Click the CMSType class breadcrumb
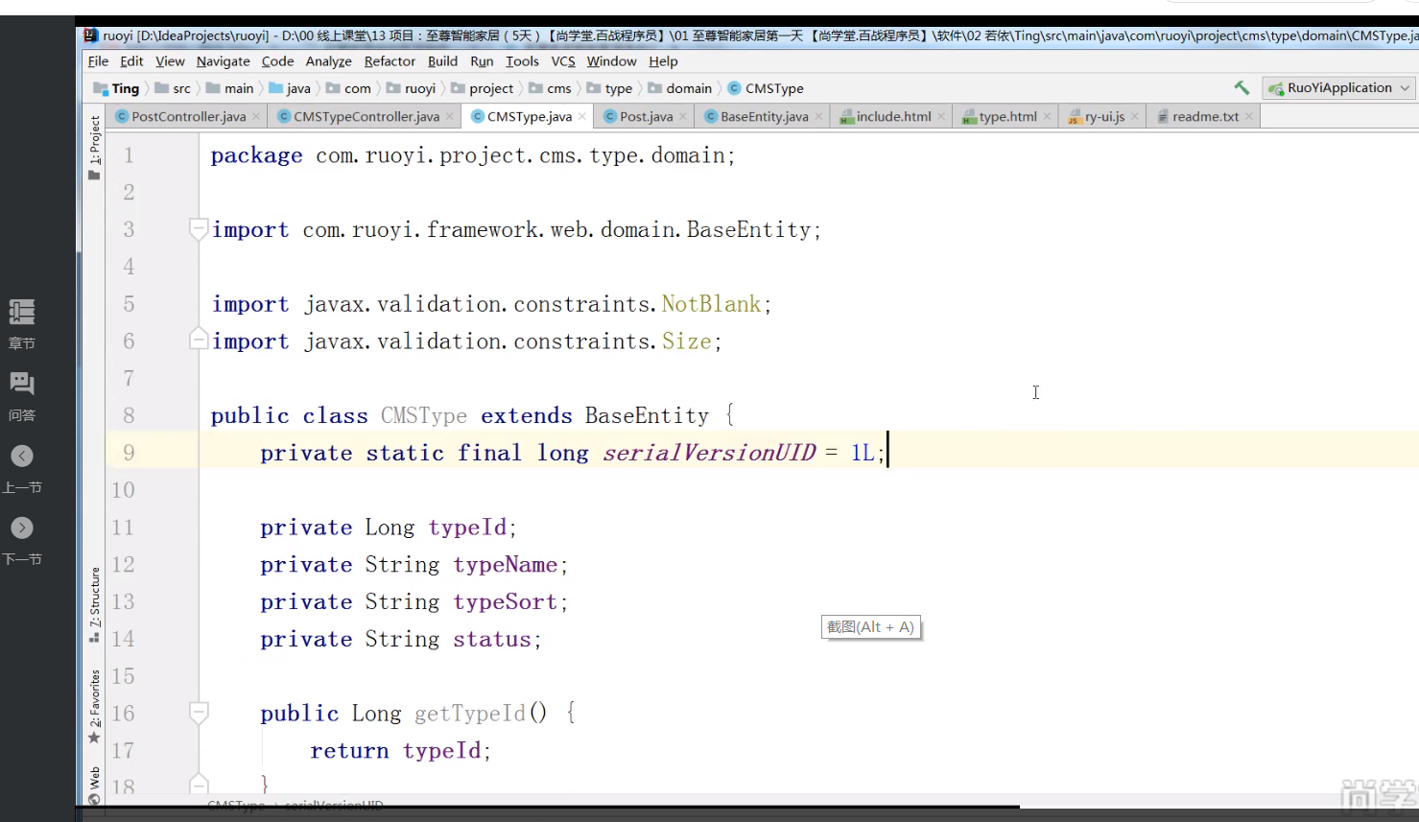This screenshot has height=822, width=1419. (766, 88)
